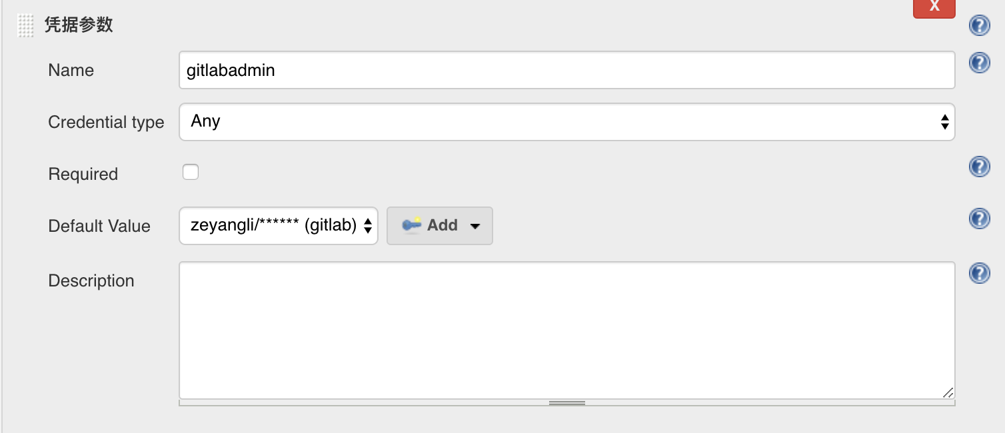Image resolution: width=1005 pixels, height=433 pixels.
Task: Focus the Name field containing gitlabadmin
Action: click(566, 70)
